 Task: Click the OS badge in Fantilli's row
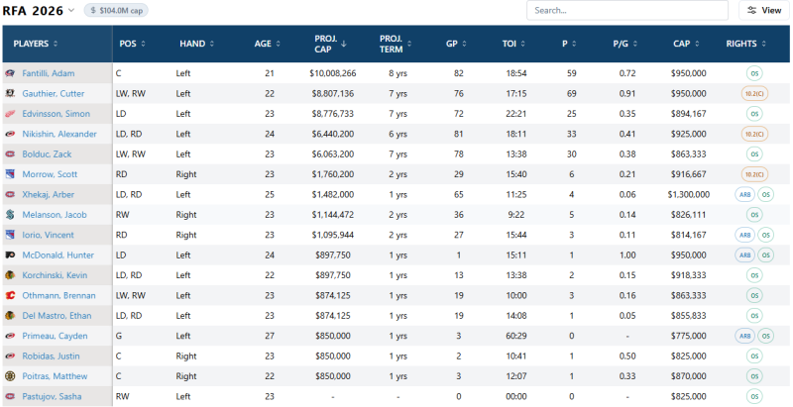pyautogui.click(x=754, y=73)
